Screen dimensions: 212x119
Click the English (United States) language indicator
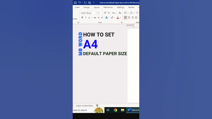point(85,106)
